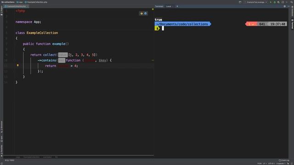Screen dimensions: 294x165
Task: Close the ExampleCollection.php editor tab
Action: click(x=28, y=6)
